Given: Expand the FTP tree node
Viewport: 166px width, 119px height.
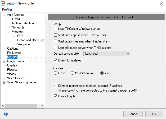Looking at the screenshot, I should click(x=14, y=36).
